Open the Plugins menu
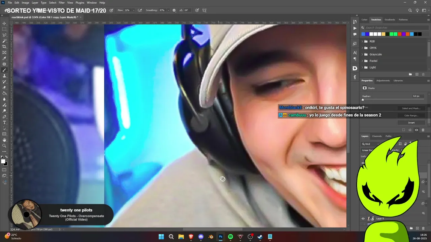The image size is (431, 242). [80, 3]
